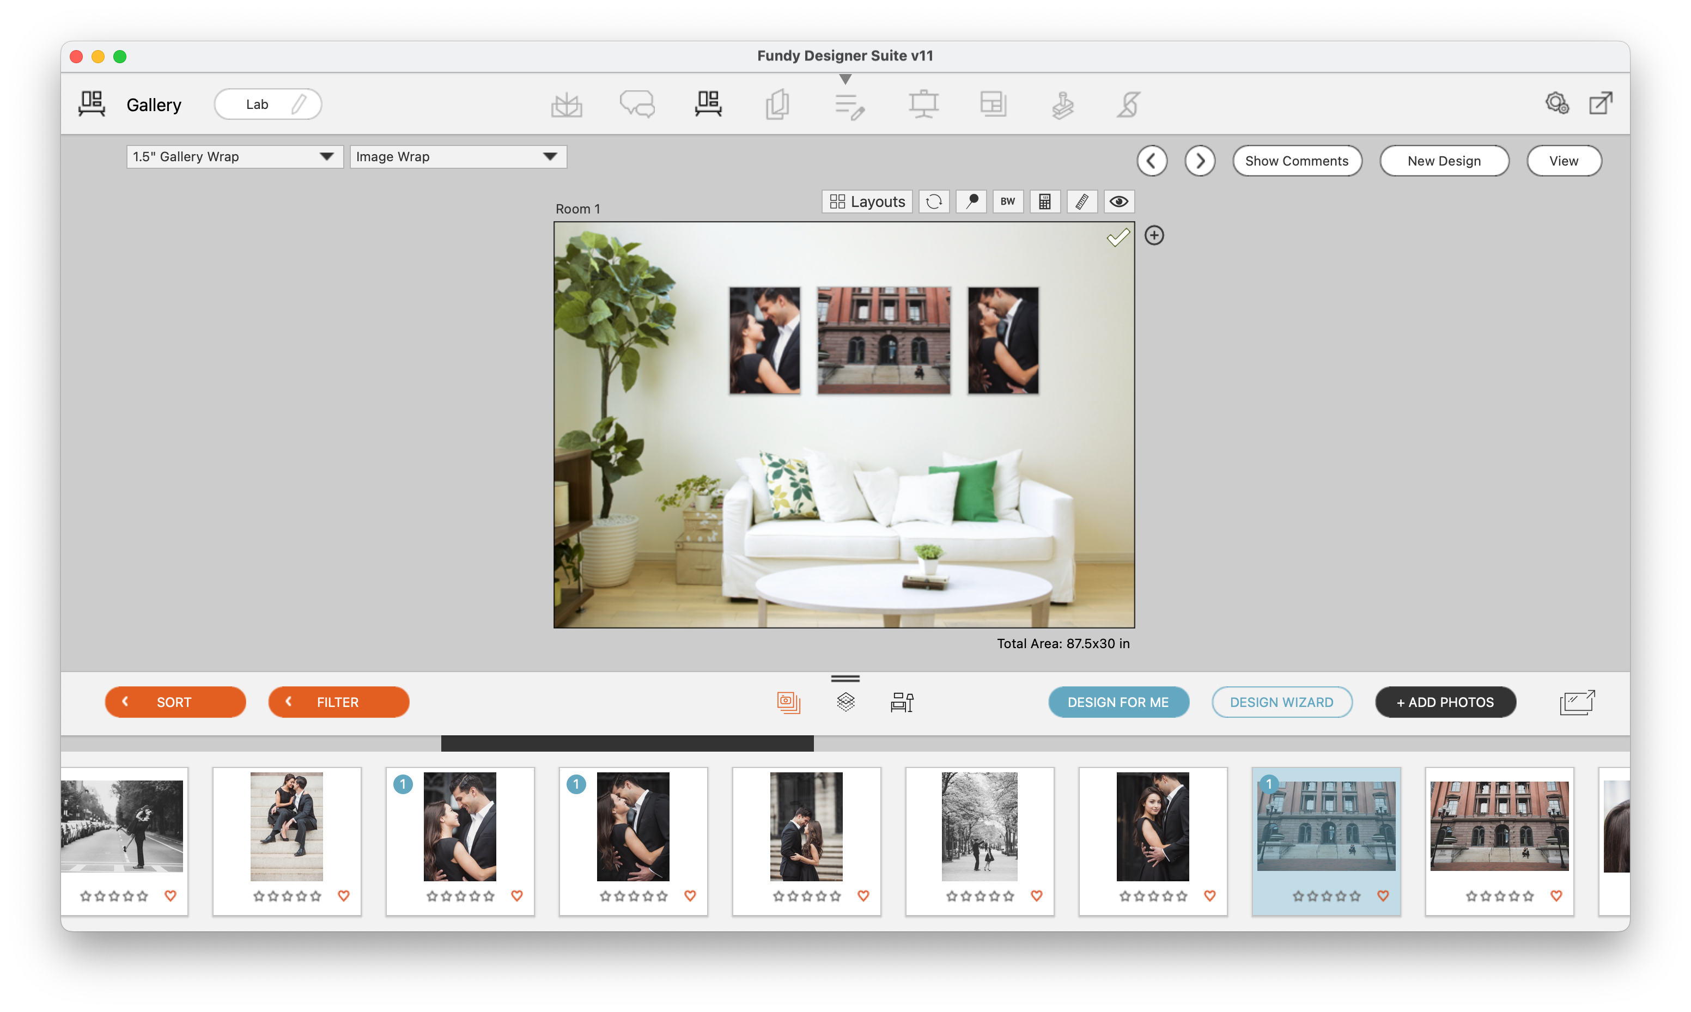The image size is (1691, 1012).
Task: Click Show Comments
Action: tap(1297, 161)
